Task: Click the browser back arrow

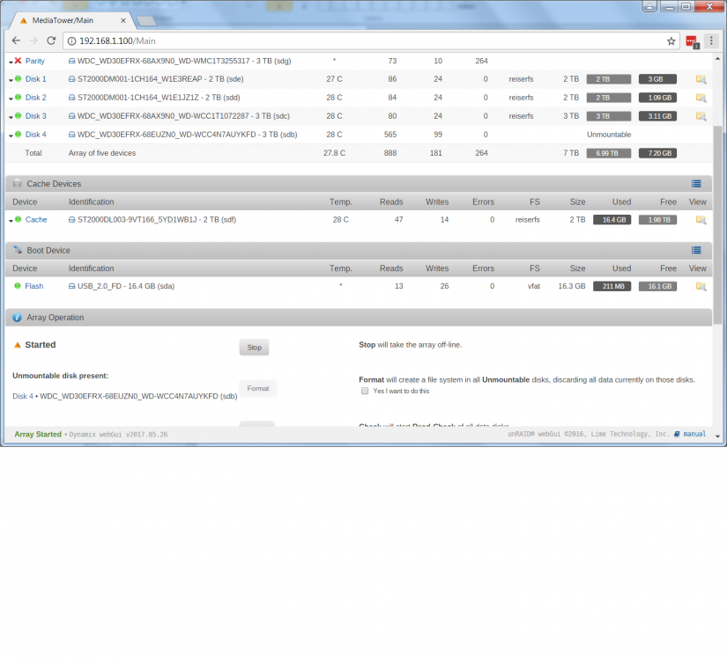Action: coord(16,40)
